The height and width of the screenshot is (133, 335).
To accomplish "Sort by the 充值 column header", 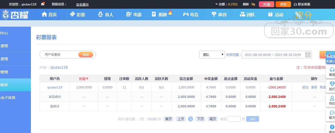I will [84, 79].
